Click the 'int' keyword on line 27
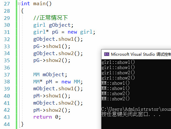Viewport: 171px width, 129px height. 25,4
